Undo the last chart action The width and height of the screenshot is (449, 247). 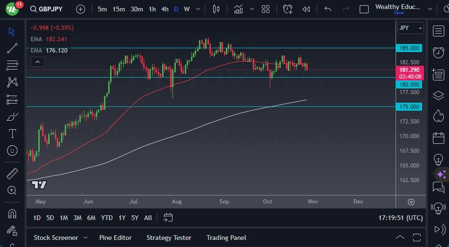pos(328,9)
